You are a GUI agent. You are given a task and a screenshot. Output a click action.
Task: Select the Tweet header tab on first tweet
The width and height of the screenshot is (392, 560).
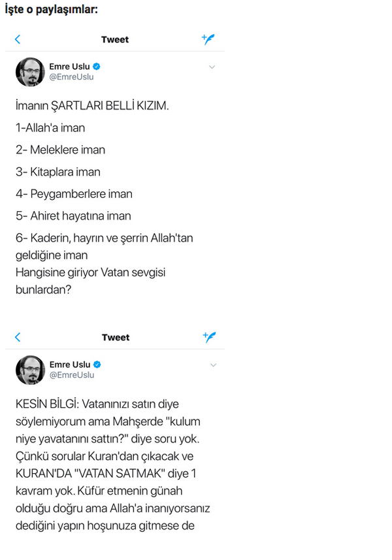pyautogui.click(x=115, y=39)
